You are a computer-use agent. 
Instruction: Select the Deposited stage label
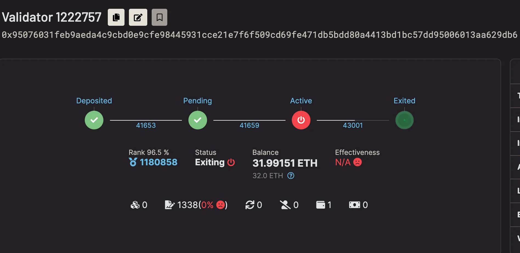[94, 101]
